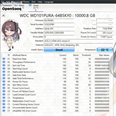Open the Disk menu
This screenshot has height=116, width=116.
point(34,2)
